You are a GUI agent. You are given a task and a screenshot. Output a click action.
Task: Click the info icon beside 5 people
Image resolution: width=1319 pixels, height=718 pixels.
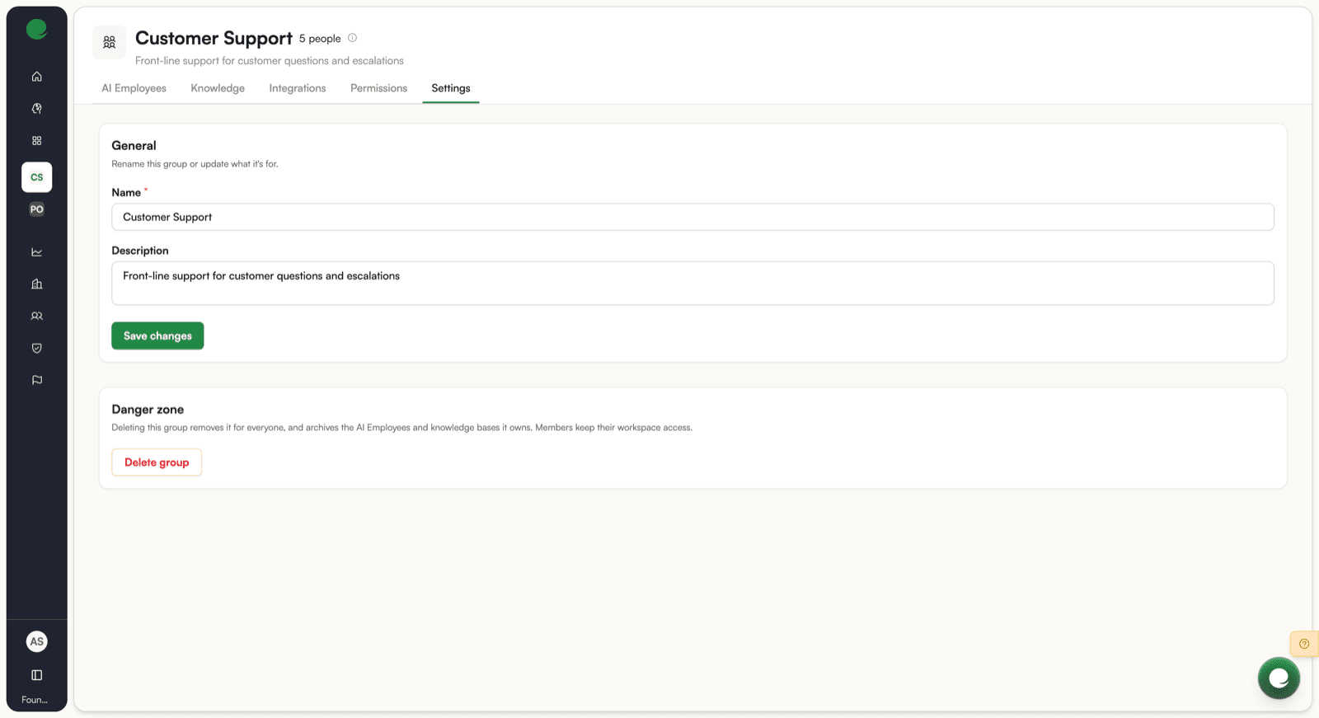click(353, 38)
